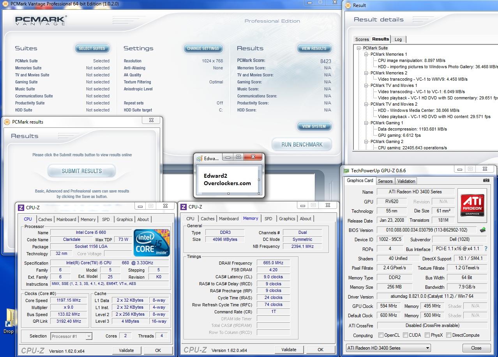Open the About tab in the left CPU-Z window

pos(143,219)
